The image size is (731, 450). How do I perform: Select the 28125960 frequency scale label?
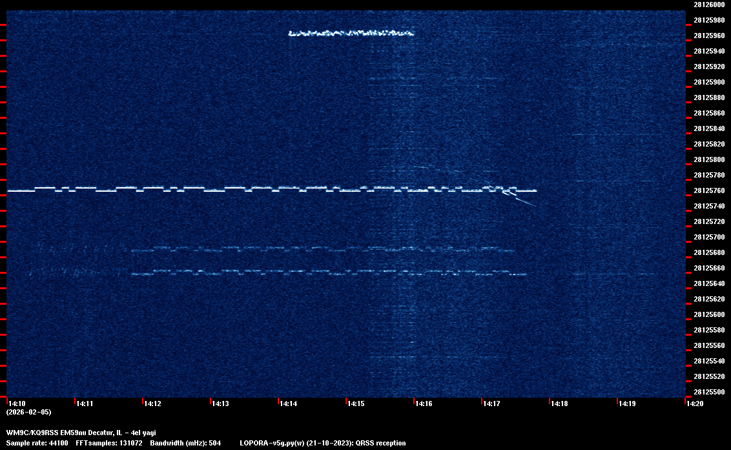[708, 36]
